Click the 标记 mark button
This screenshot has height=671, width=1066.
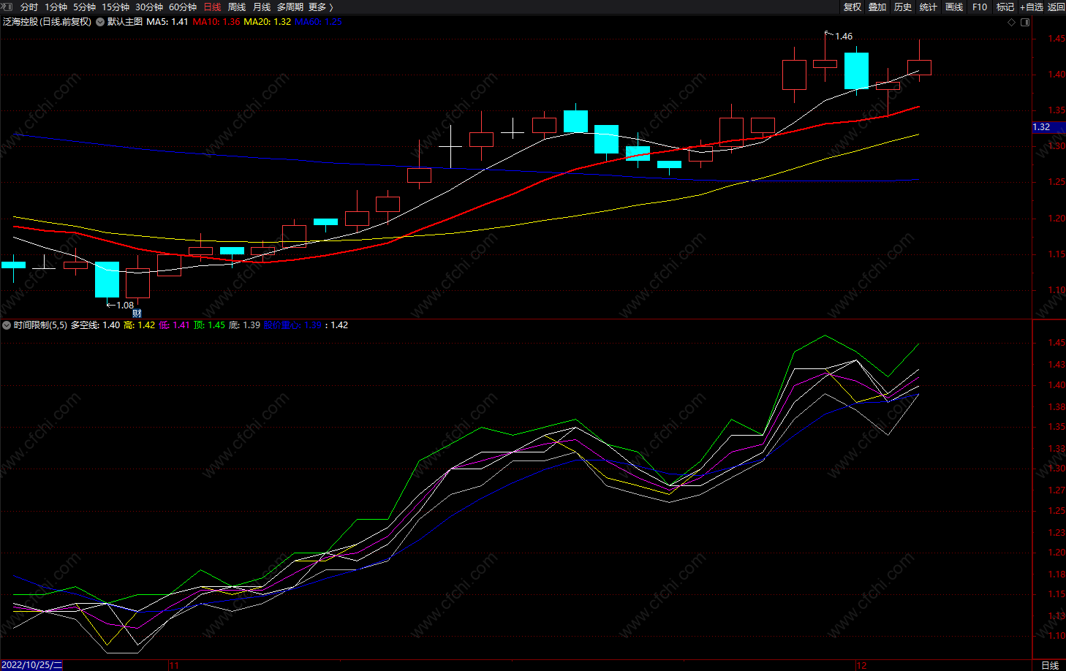pos(1005,7)
